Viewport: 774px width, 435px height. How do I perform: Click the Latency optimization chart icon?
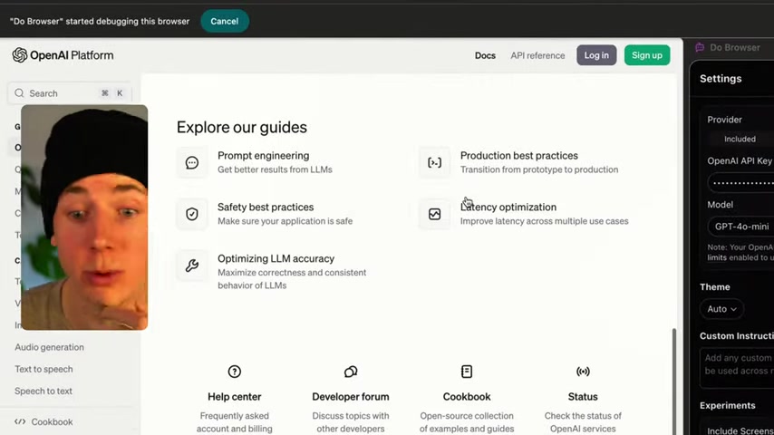[434, 214]
